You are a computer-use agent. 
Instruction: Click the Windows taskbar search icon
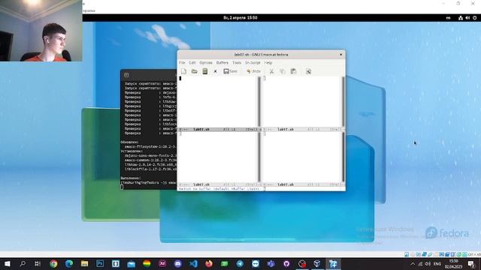[x=23, y=263]
